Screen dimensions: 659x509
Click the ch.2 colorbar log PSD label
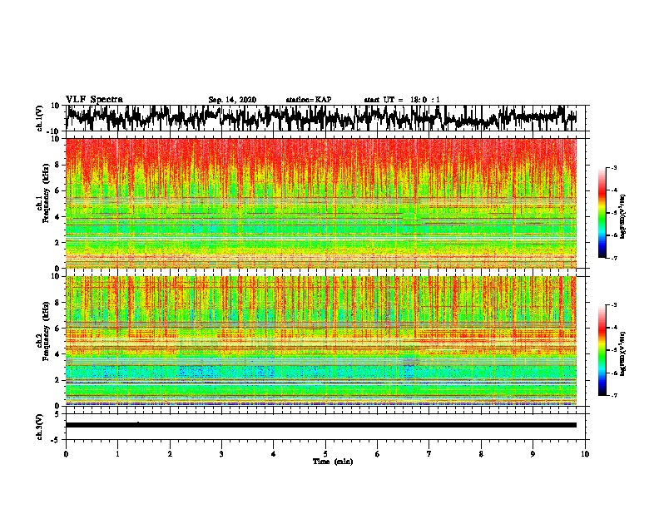pos(622,353)
